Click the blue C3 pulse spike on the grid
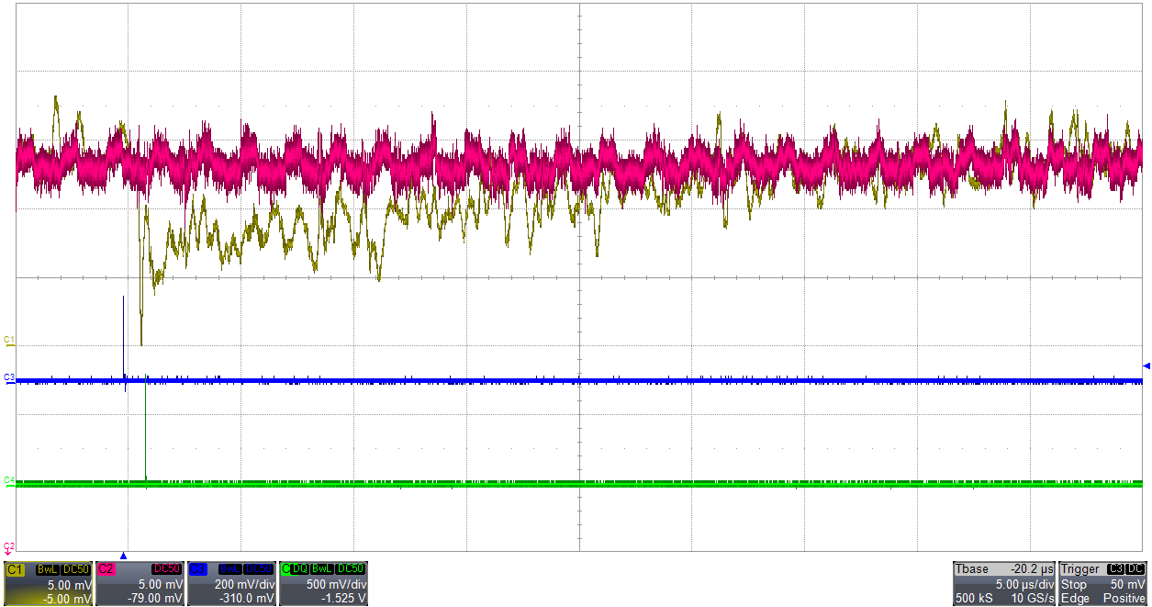1152x607 pixels. tap(123, 336)
